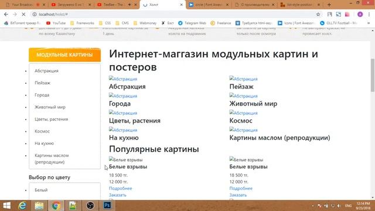Open the Icons Font Awesome bookmark

pyautogui.click(x=296, y=23)
